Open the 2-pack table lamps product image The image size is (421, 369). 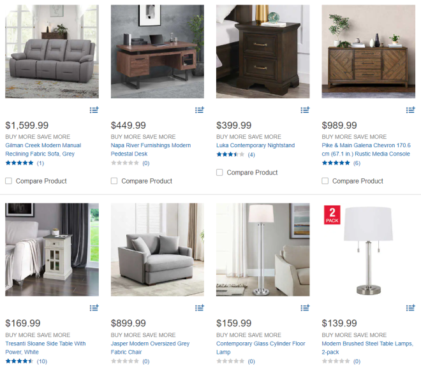pyautogui.click(x=369, y=250)
